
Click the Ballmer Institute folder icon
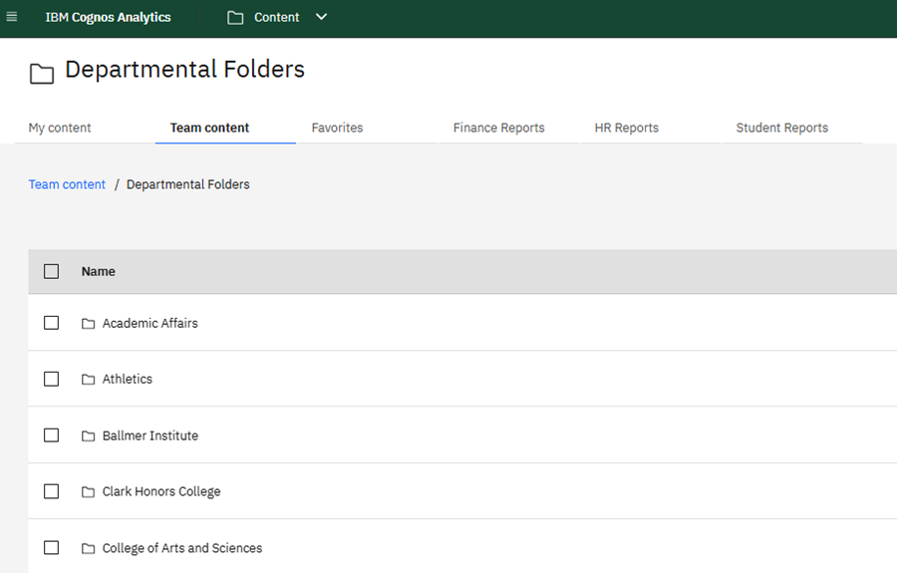[88, 435]
